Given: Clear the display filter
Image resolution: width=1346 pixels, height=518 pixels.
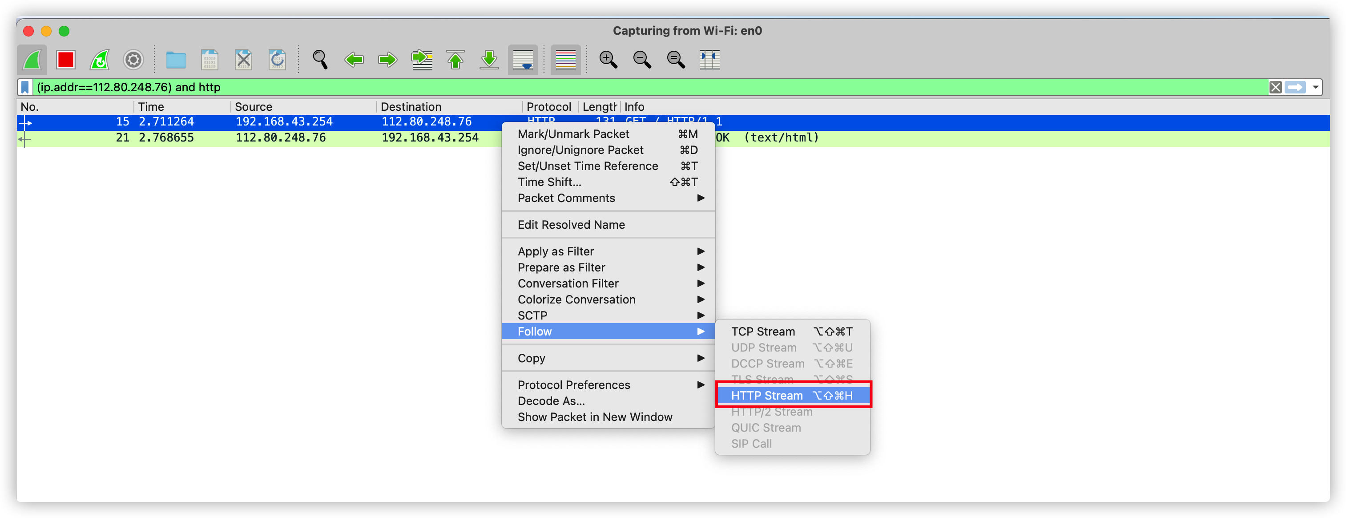Looking at the screenshot, I should (1275, 87).
